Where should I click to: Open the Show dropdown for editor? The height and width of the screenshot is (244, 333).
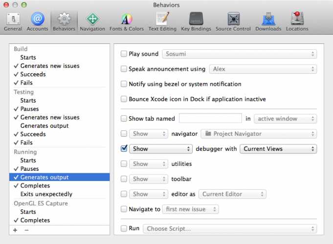coord(149,194)
